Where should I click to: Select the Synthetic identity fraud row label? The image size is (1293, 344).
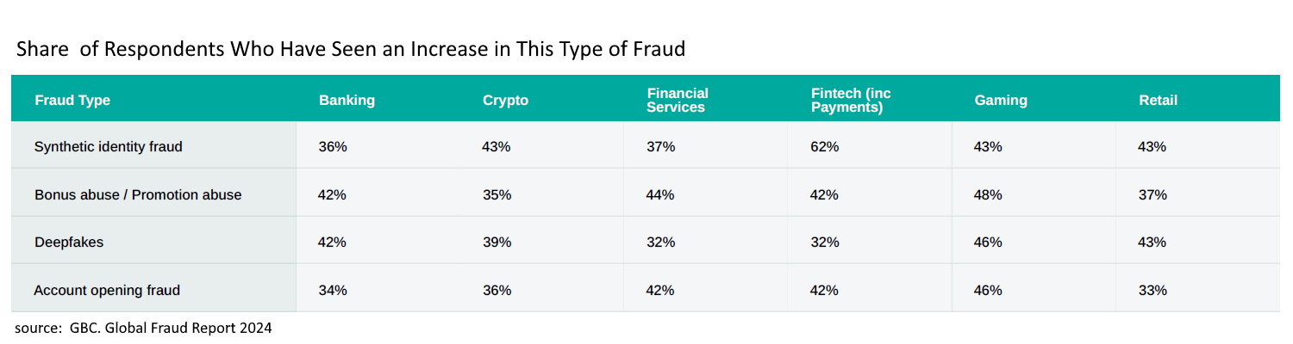tap(109, 147)
